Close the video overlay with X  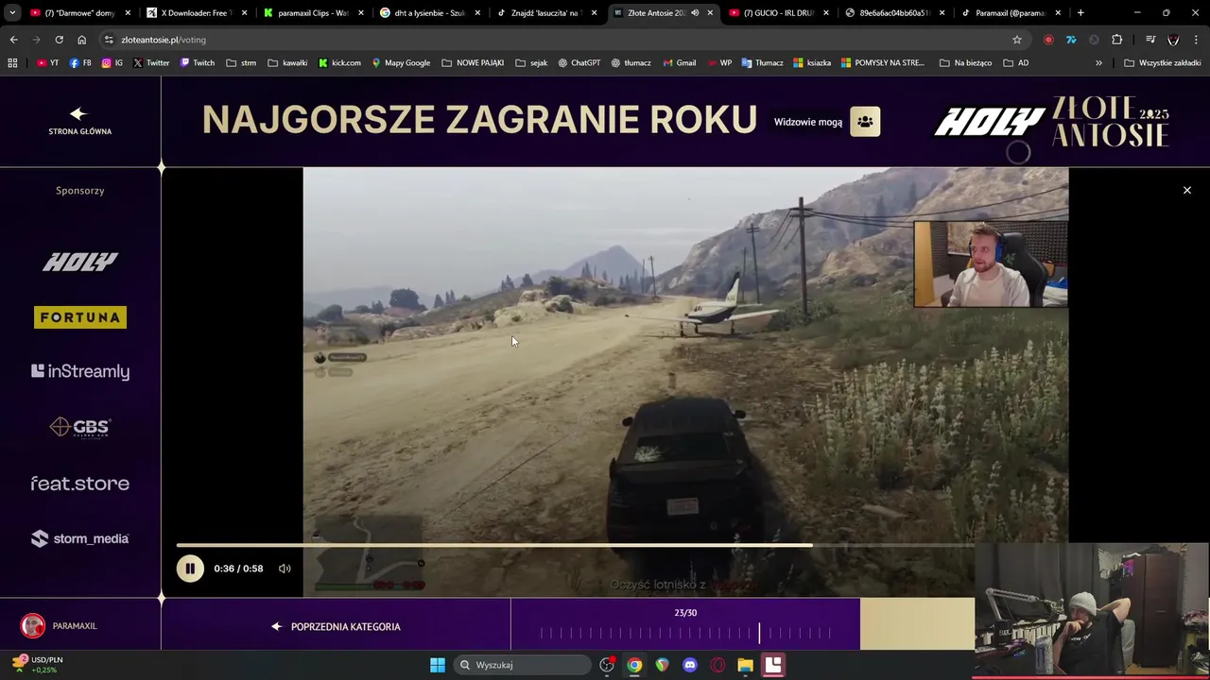(1187, 191)
